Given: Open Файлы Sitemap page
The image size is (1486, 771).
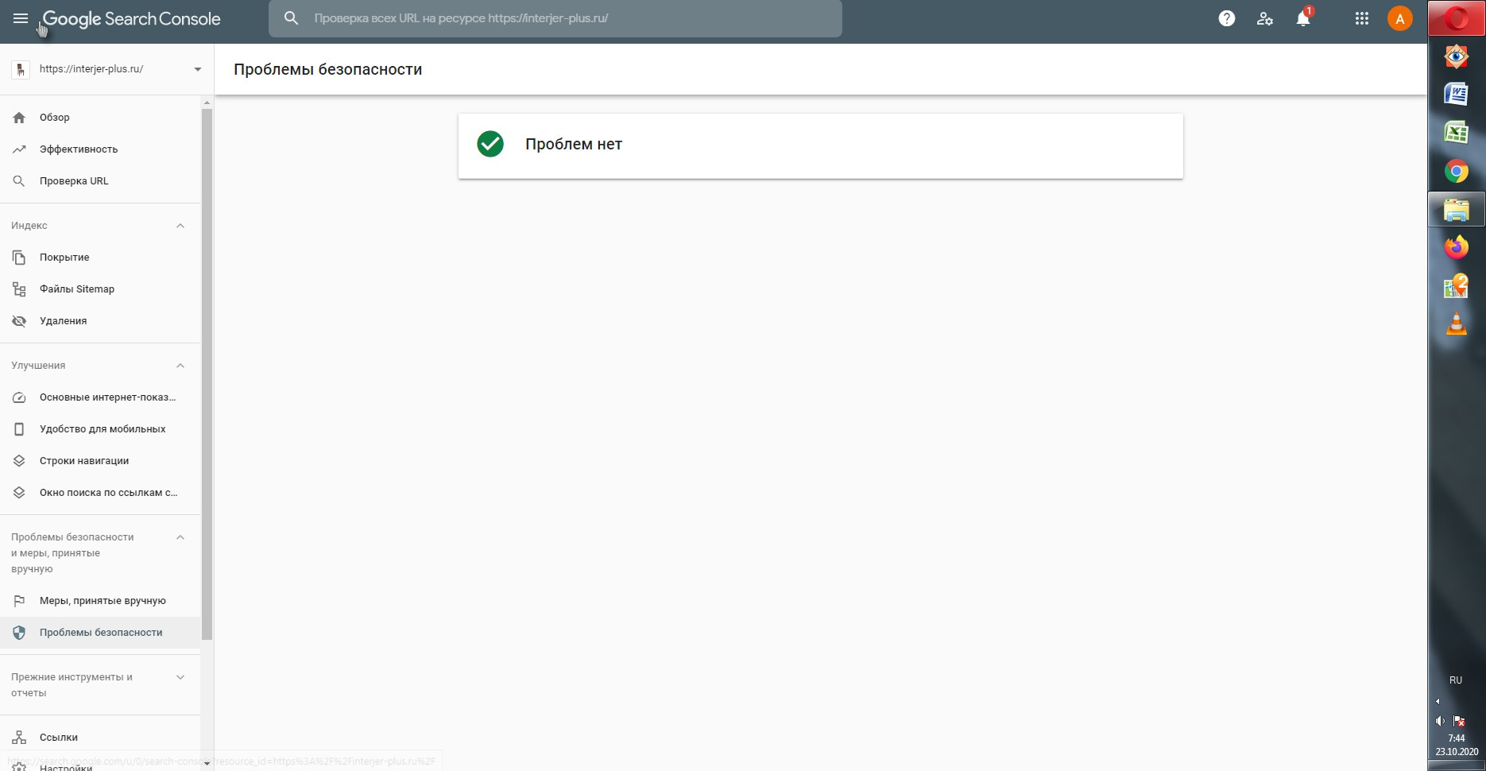Looking at the screenshot, I should (x=100, y=289).
